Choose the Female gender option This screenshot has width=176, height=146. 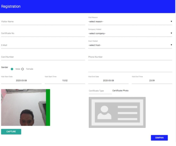point(22,69)
